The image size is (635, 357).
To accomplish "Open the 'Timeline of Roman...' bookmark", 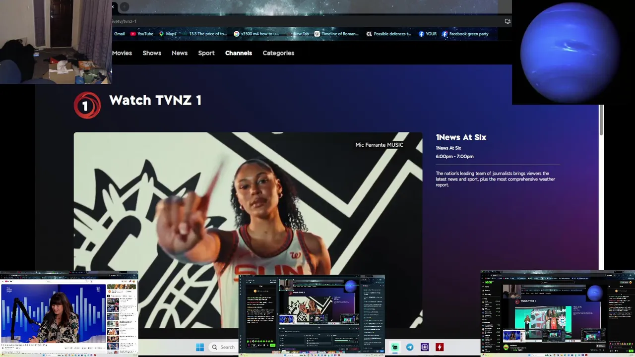I will (x=336, y=34).
